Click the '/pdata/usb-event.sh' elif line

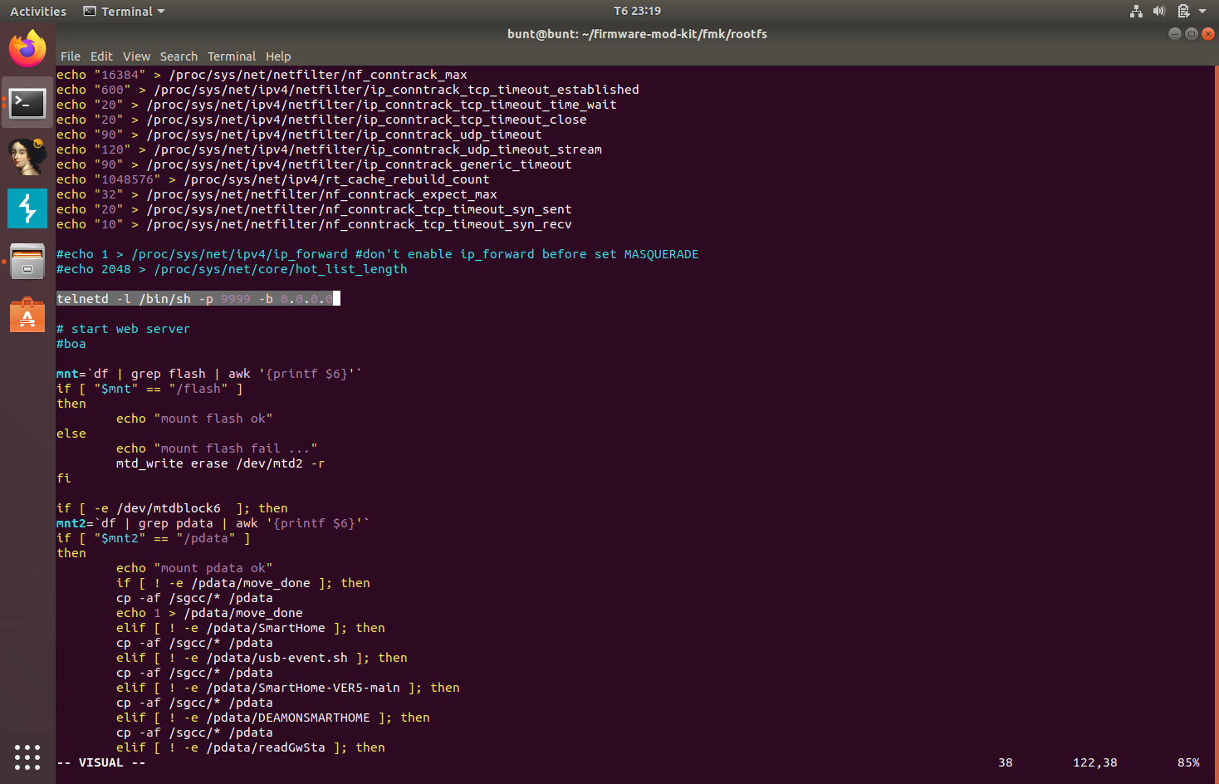(x=262, y=658)
